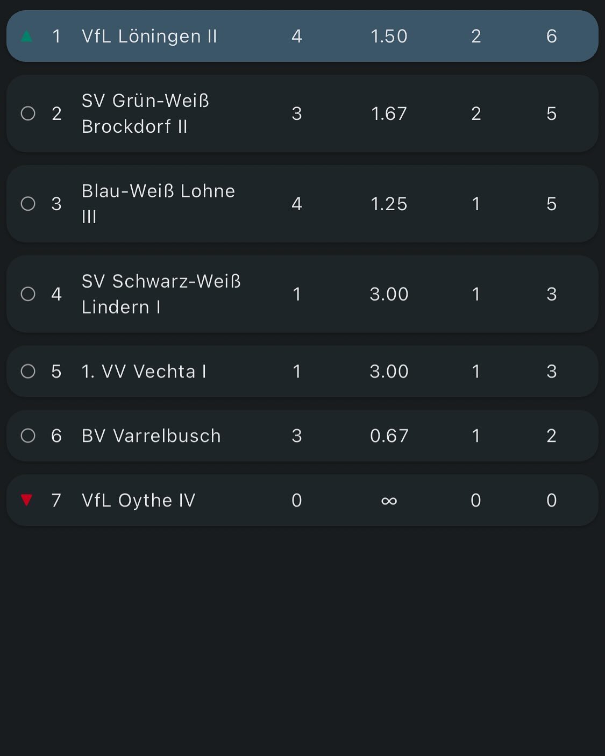Select the VfL Oythe IV team name
The image size is (605, 756).
[138, 500]
